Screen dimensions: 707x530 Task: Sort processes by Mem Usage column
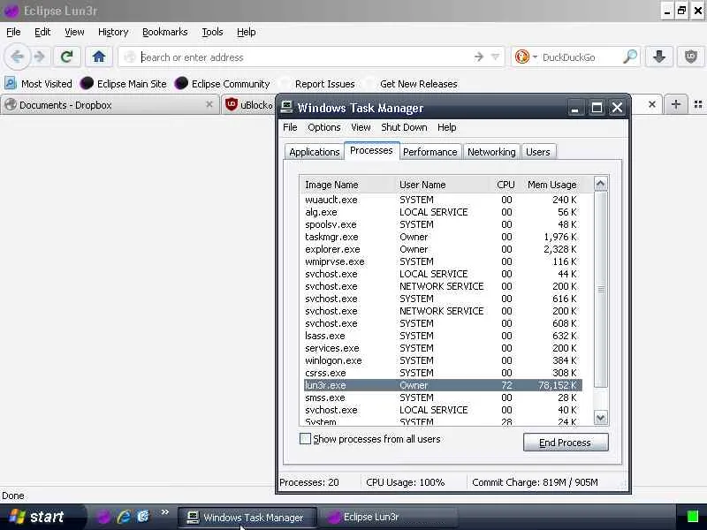551,185
